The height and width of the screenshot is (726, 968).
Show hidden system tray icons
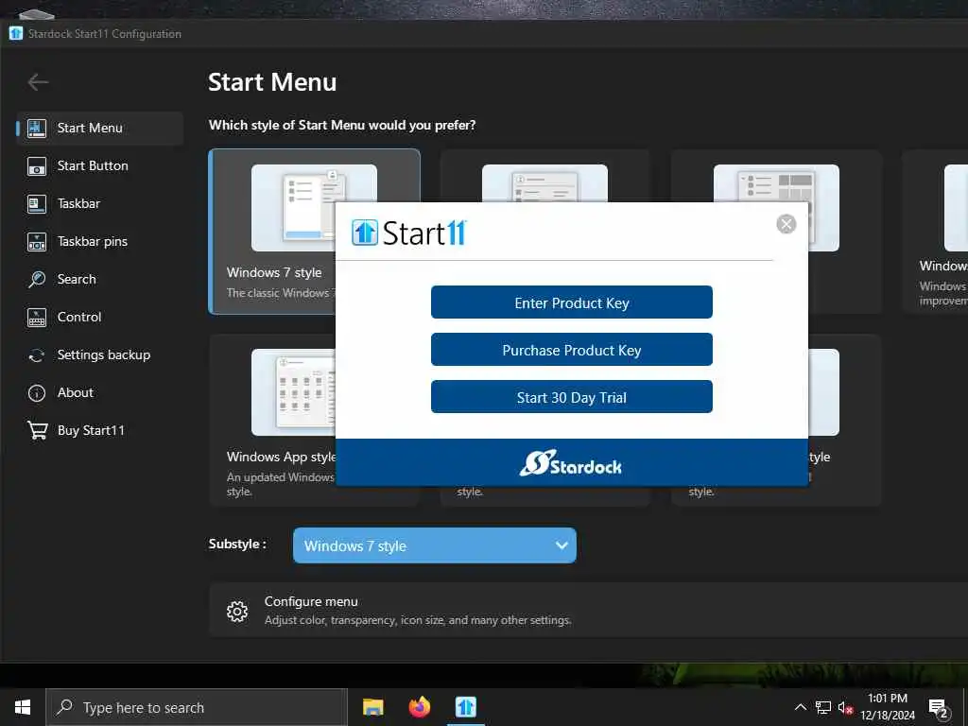click(800, 707)
